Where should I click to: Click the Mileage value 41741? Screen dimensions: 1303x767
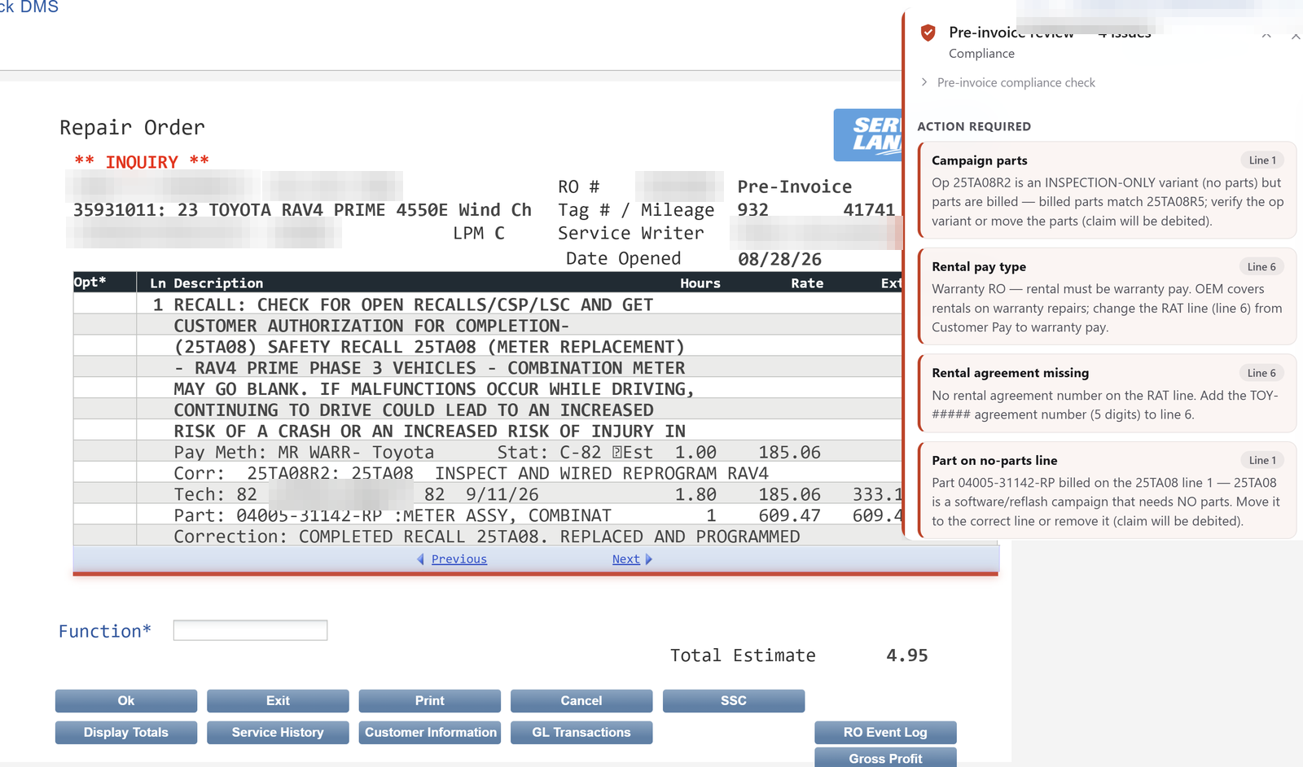point(869,210)
